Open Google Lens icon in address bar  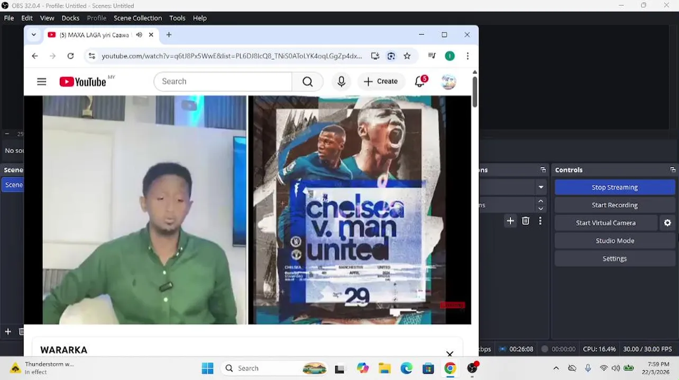[391, 56]
